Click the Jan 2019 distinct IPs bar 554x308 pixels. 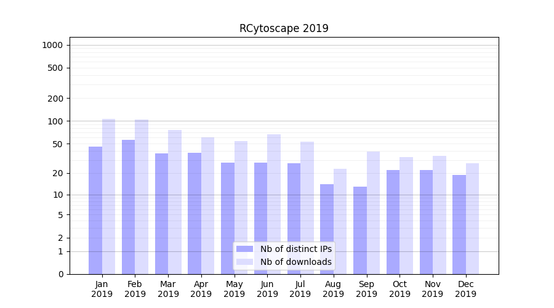(x=95, y=210)
